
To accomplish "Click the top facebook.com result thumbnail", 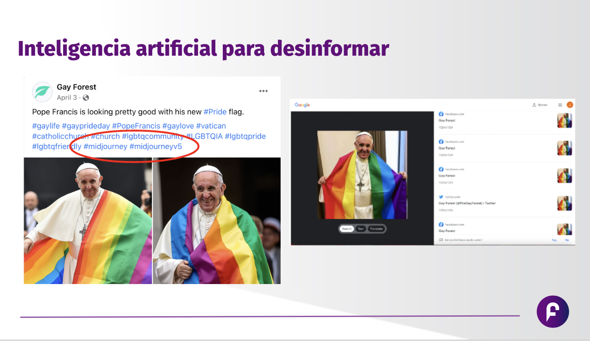I will coord(564,120).
